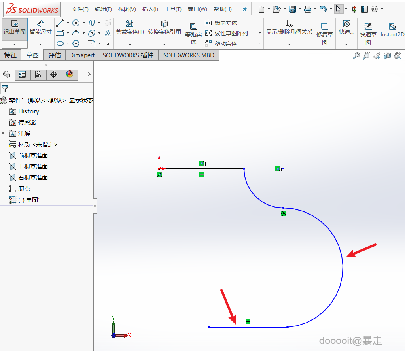Click the 退出草图 (Exit Sketch) button
405x351 pixels.
tap(15, 28)
